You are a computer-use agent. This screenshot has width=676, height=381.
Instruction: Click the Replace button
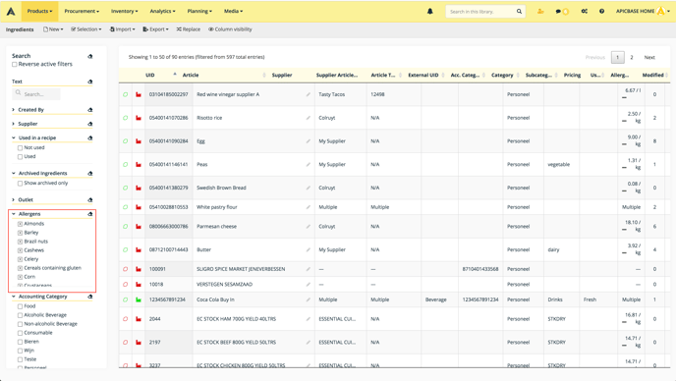click(189, 29)
